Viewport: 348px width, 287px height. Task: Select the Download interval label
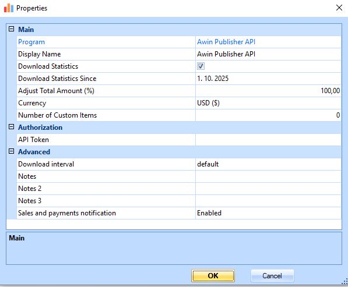(46, 164)
